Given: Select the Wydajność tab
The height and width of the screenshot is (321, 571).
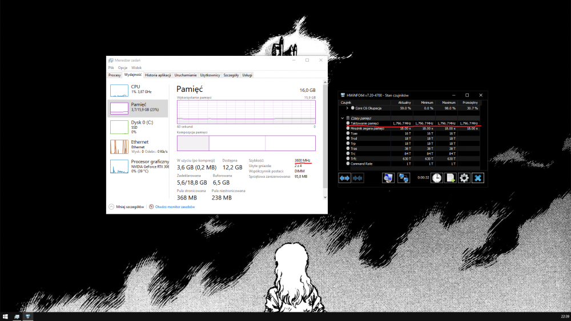Looking at the screenshot, I should tap(133, 75).
